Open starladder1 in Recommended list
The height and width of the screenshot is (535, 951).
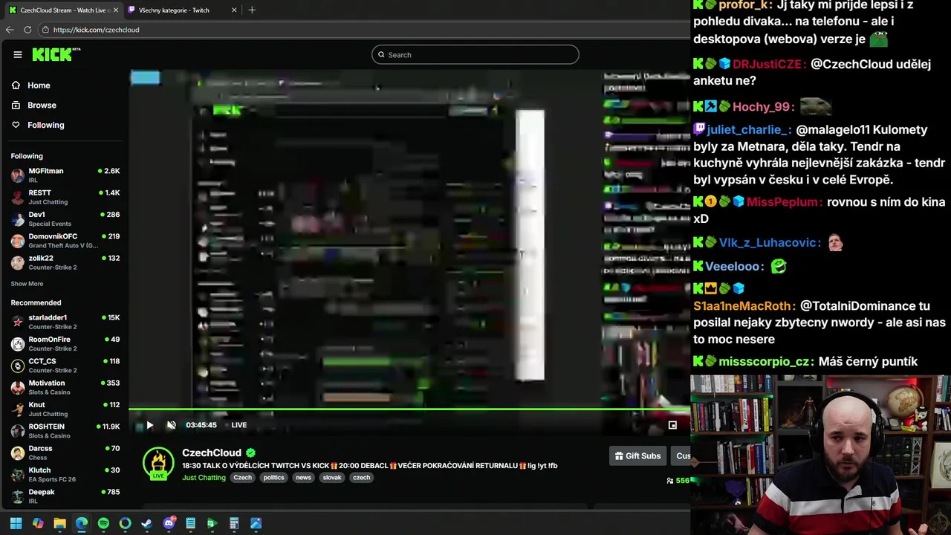[65, 322]
